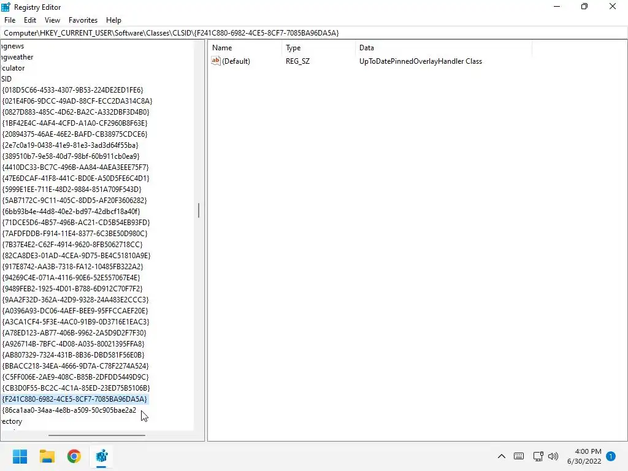
Task: Click the tree pane vertical scrollbar thumb
Action: click(x=199, y=210)
